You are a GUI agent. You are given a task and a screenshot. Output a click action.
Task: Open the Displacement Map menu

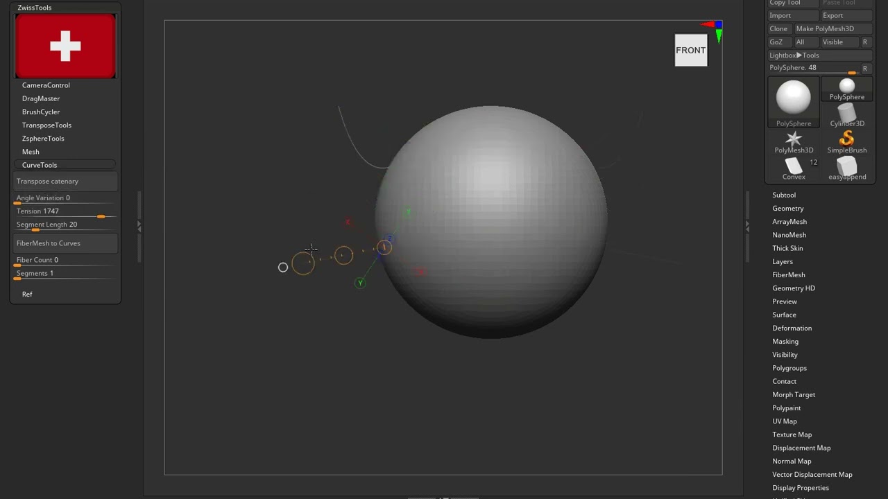[x=801, y=448]
